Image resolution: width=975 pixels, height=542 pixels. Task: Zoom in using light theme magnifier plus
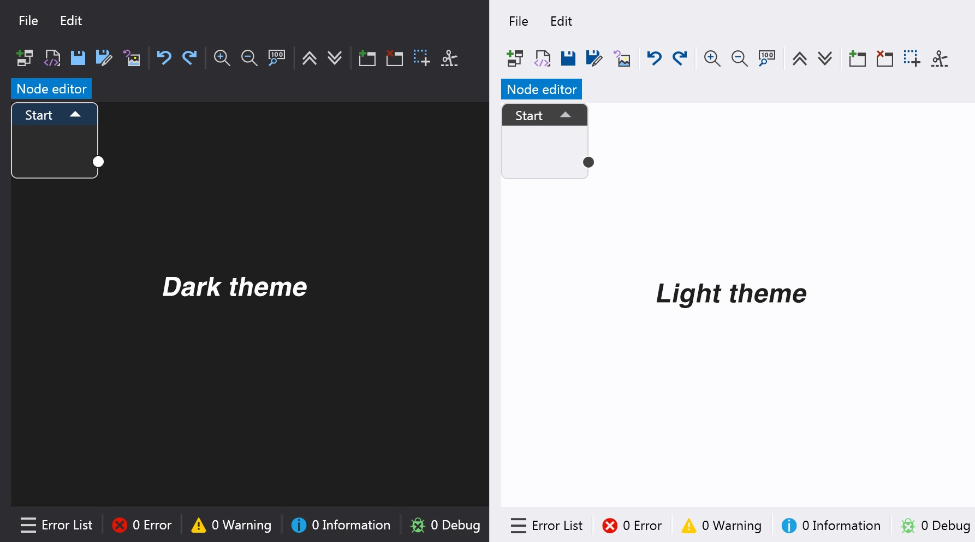712,58
